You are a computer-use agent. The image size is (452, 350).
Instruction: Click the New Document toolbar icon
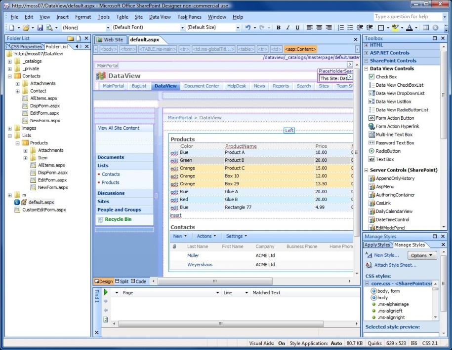tap(12, 28)
